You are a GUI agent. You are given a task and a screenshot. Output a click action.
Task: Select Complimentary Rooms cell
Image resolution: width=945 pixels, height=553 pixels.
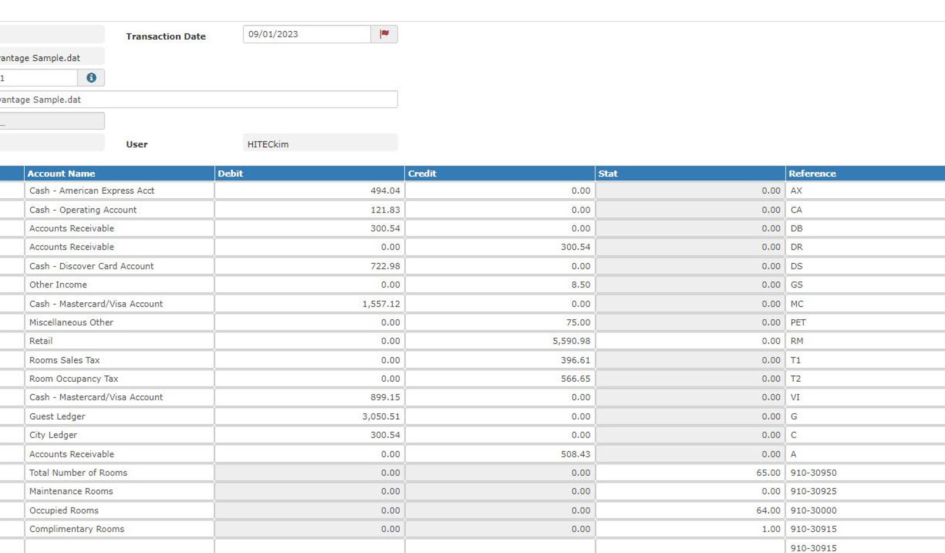(119, 529)
